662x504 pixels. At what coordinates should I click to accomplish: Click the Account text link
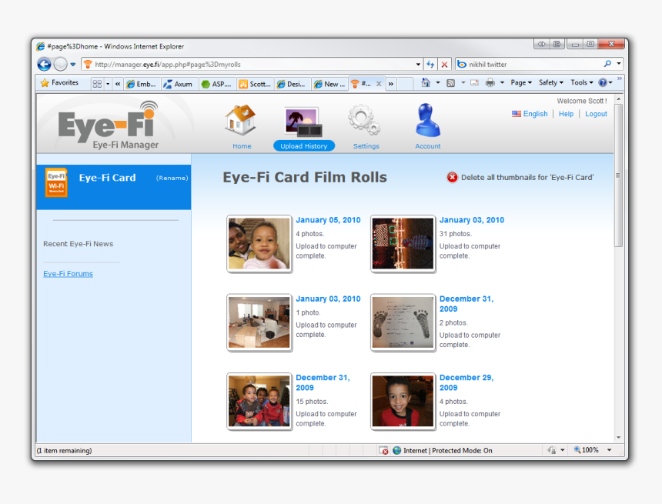(428, 146)
